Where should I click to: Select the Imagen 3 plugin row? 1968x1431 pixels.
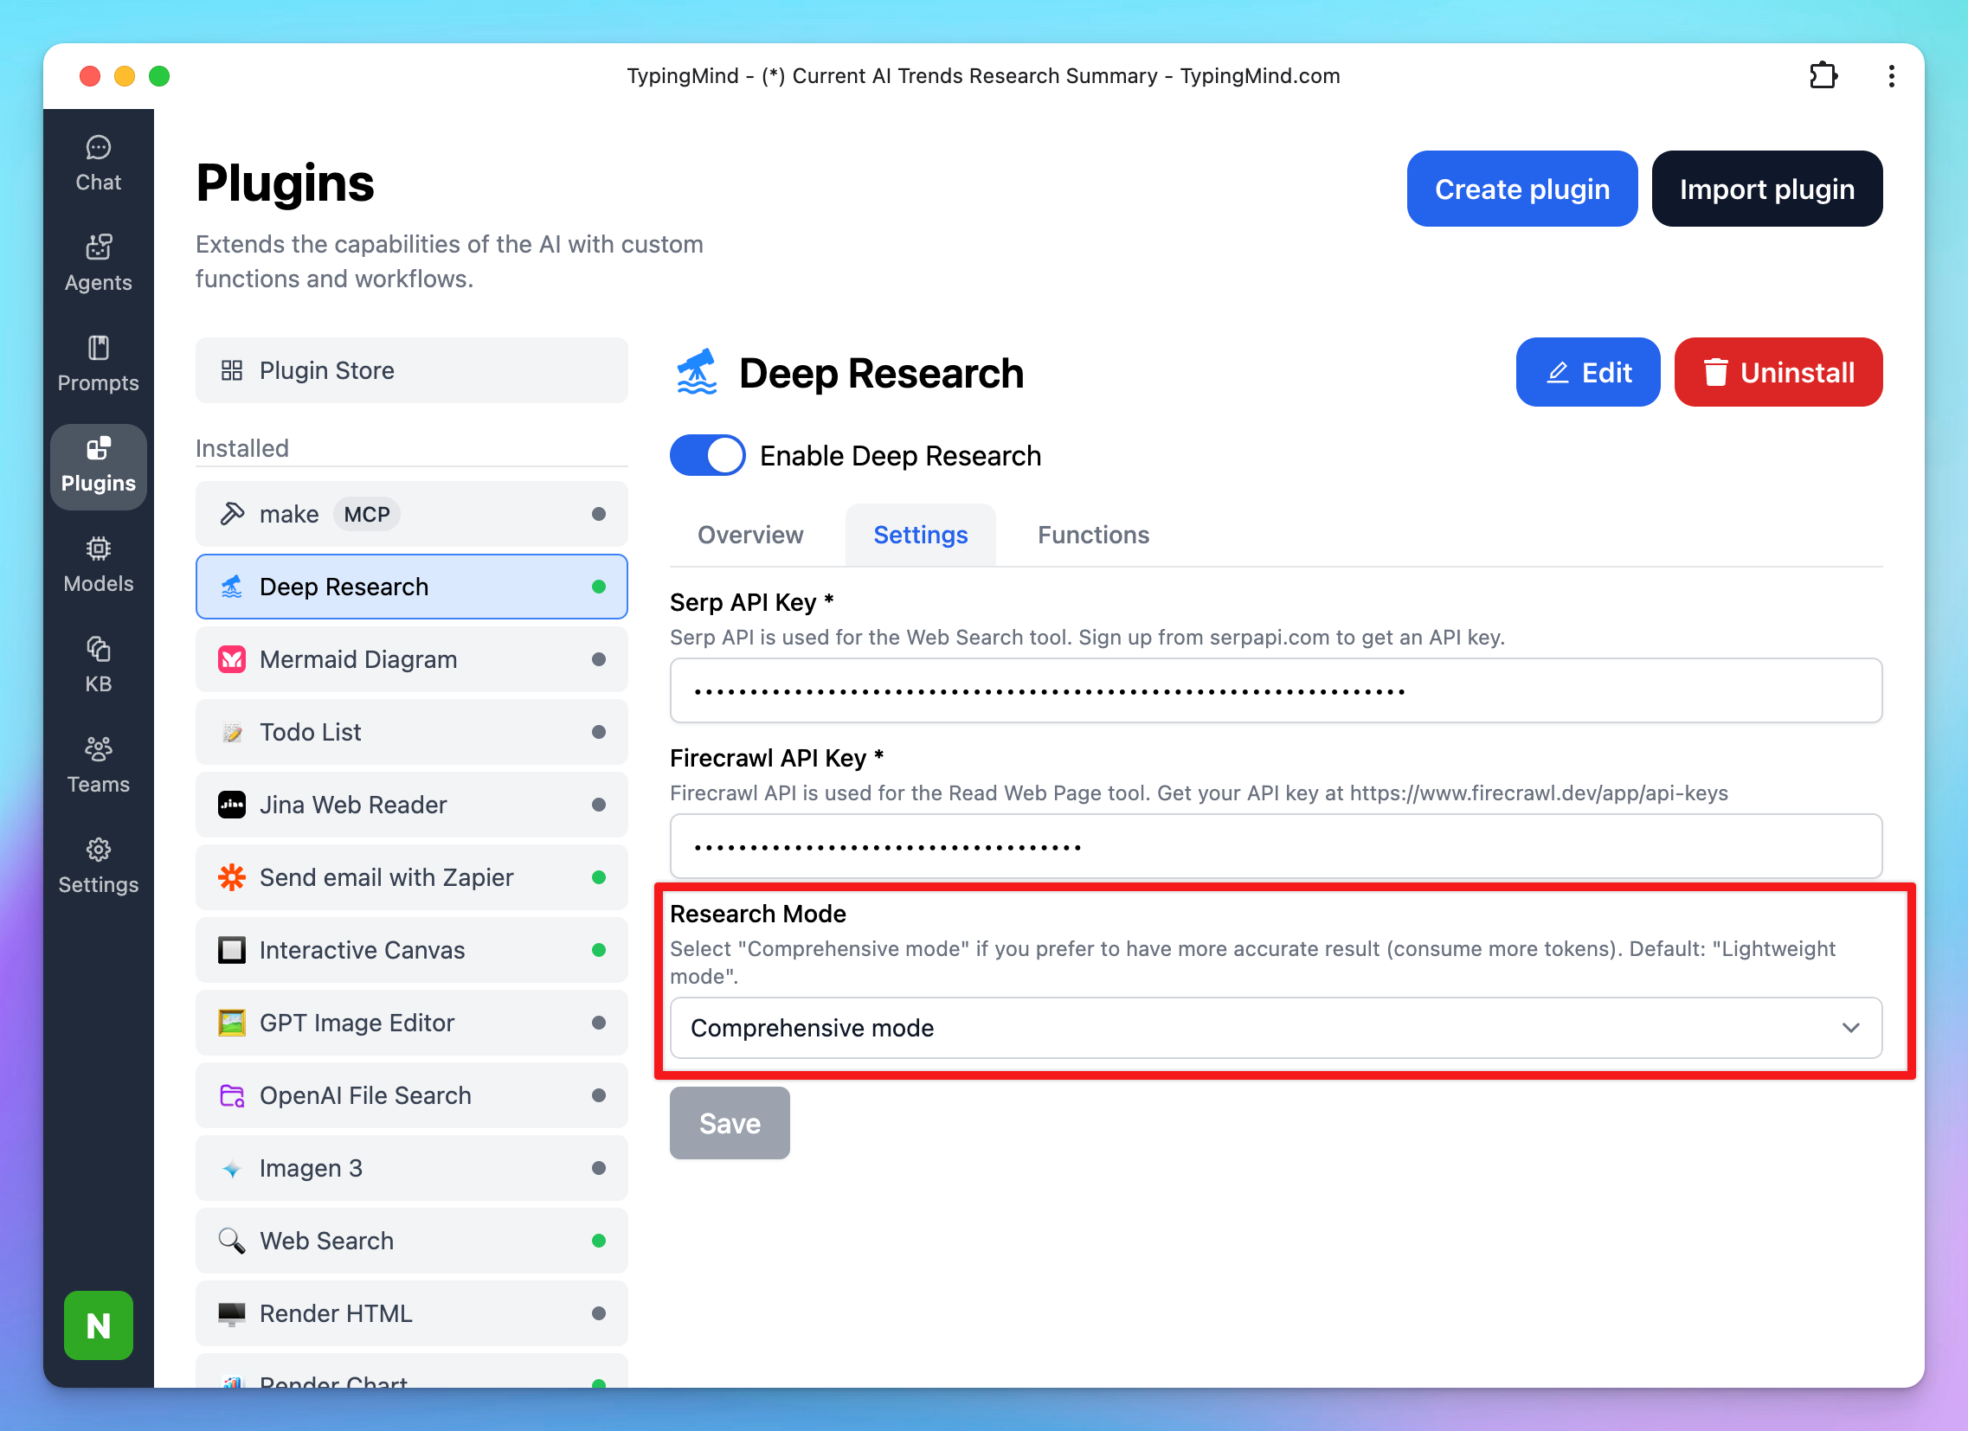411,1169
